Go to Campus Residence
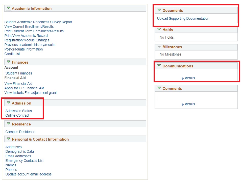The image size is (241, 182). tap(20, 132)
